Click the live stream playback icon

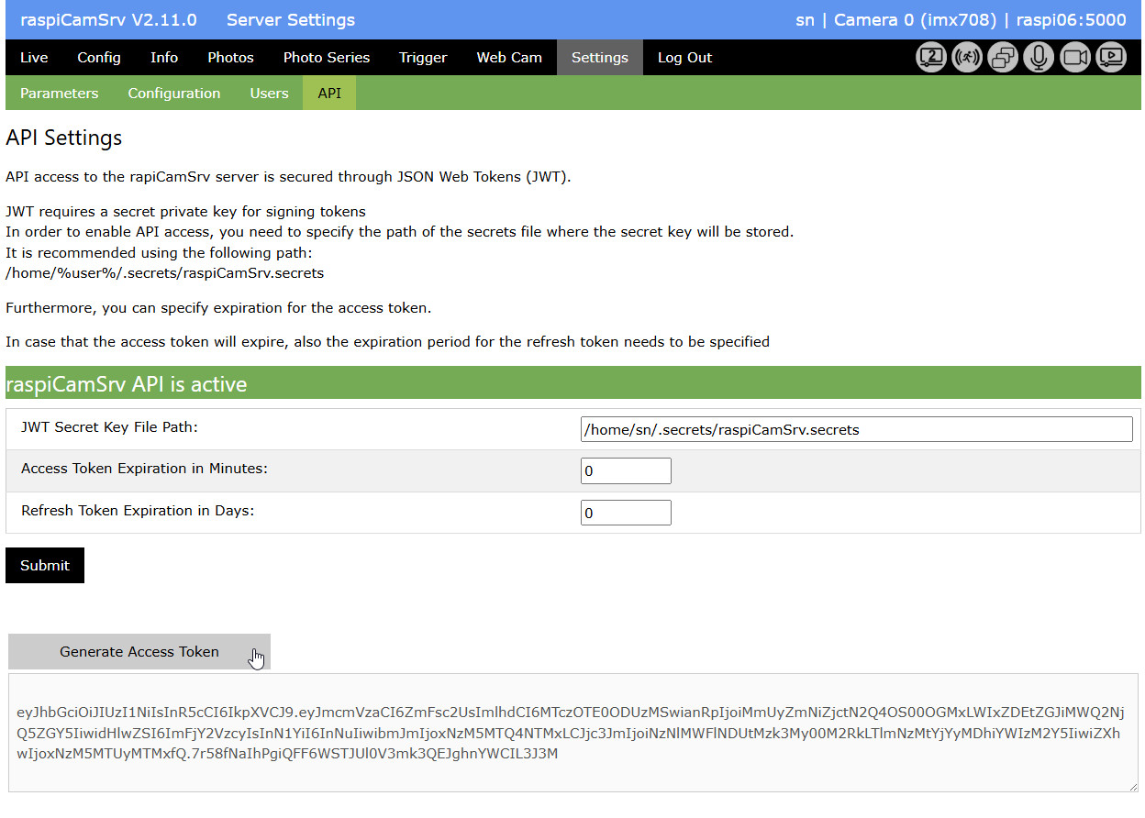tap(1110, 57)
